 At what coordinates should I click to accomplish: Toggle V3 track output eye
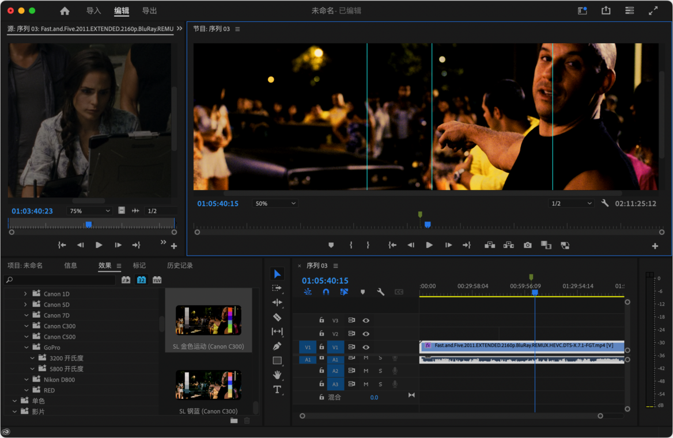(366, 320)
